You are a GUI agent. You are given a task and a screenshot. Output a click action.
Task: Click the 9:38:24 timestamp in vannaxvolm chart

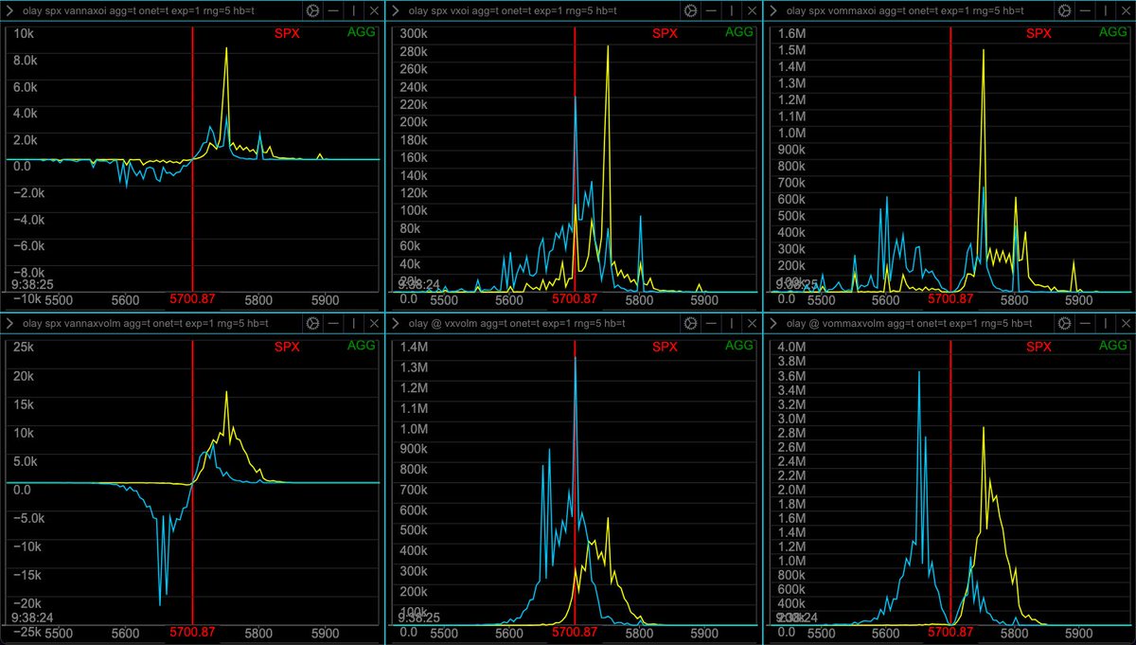[31, 616]
